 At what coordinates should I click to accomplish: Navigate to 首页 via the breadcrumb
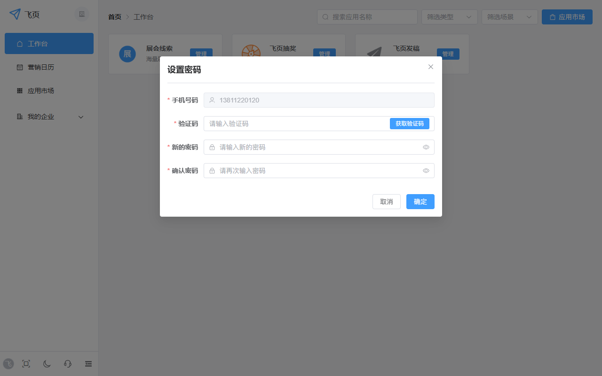114,16
